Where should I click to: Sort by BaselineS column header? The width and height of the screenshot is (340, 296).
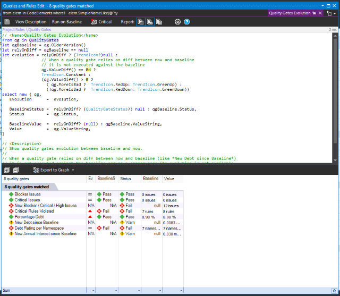point(106,179)
